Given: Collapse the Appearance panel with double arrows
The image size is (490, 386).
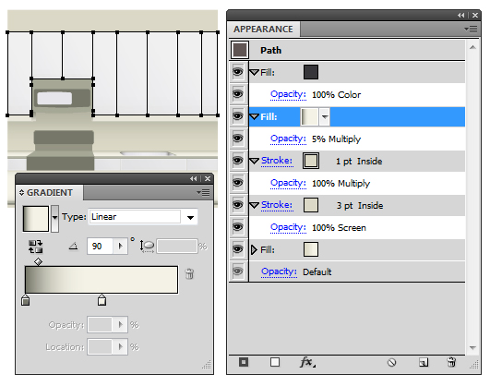Looking at the screenshot, I should (461, 15).
